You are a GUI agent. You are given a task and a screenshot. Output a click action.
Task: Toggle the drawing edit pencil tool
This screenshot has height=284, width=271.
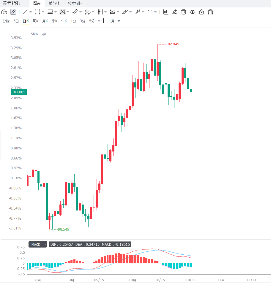point(13,12)
